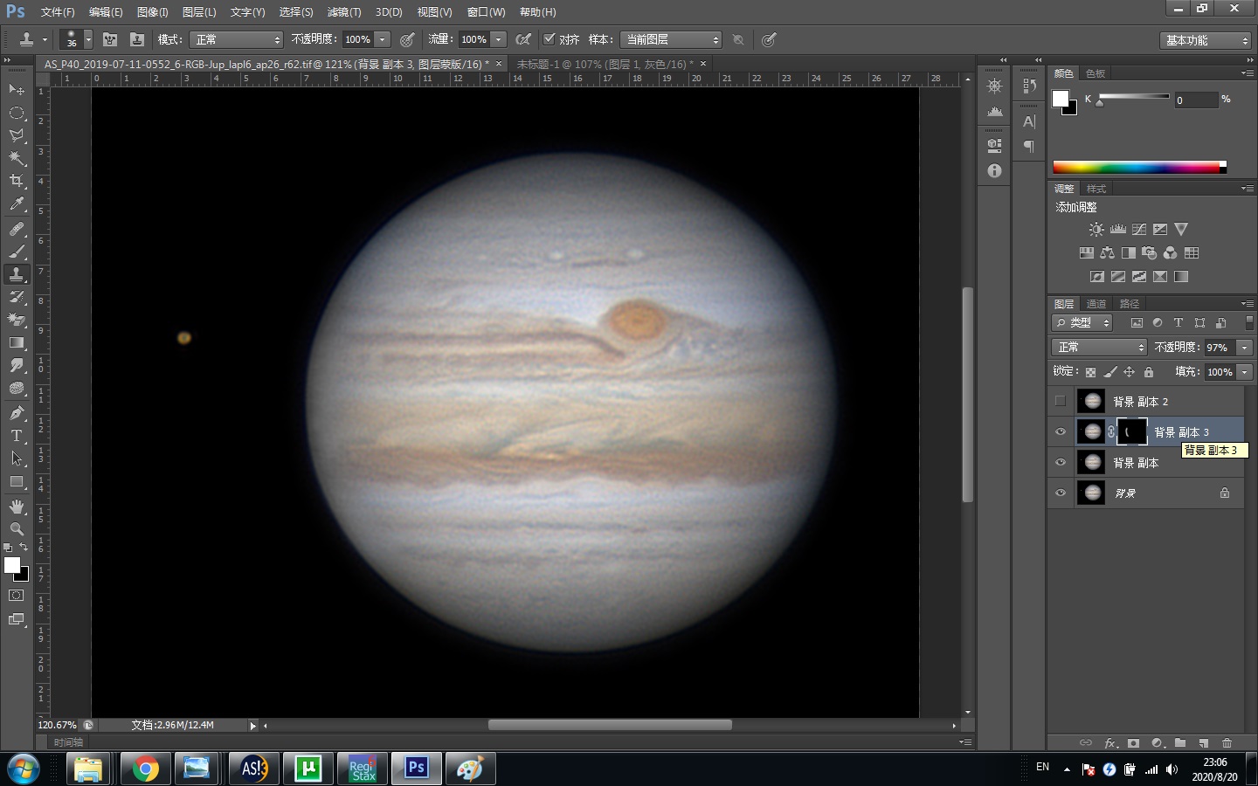Screen dimensions: 1258x786
Task: Add a layer mask from panel bottom
Action: [1133, 743]
